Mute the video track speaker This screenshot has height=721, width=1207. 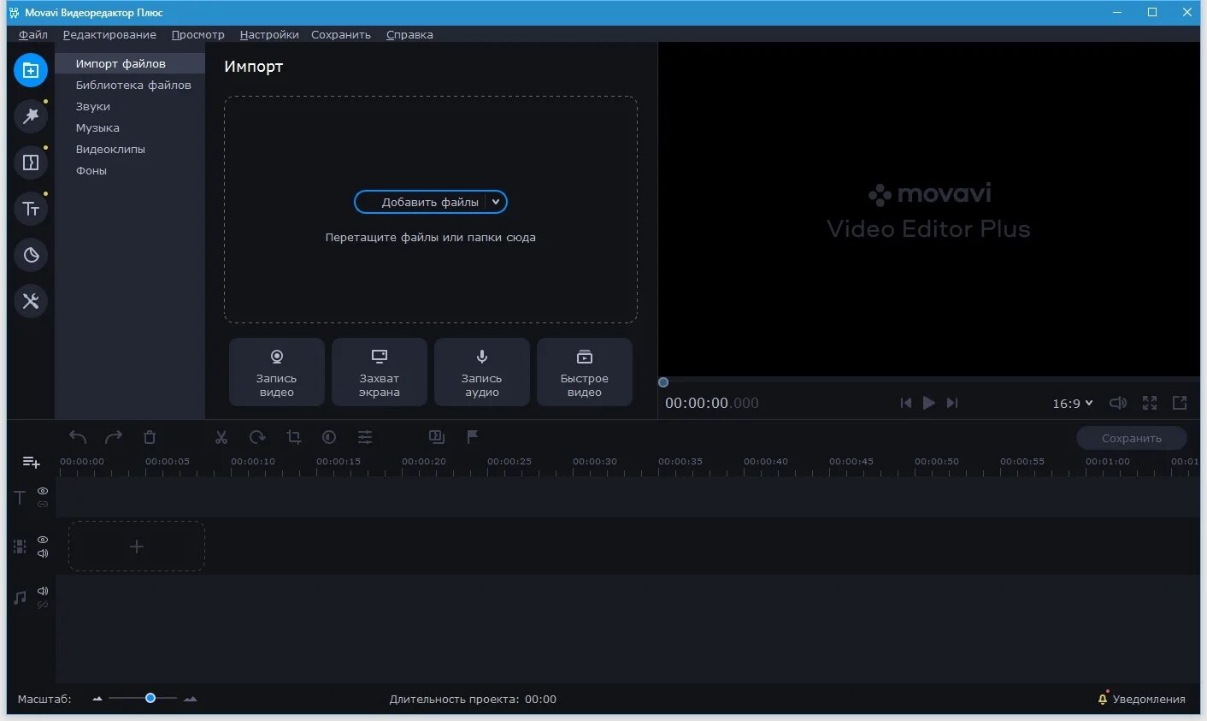[x=43, y=553]
